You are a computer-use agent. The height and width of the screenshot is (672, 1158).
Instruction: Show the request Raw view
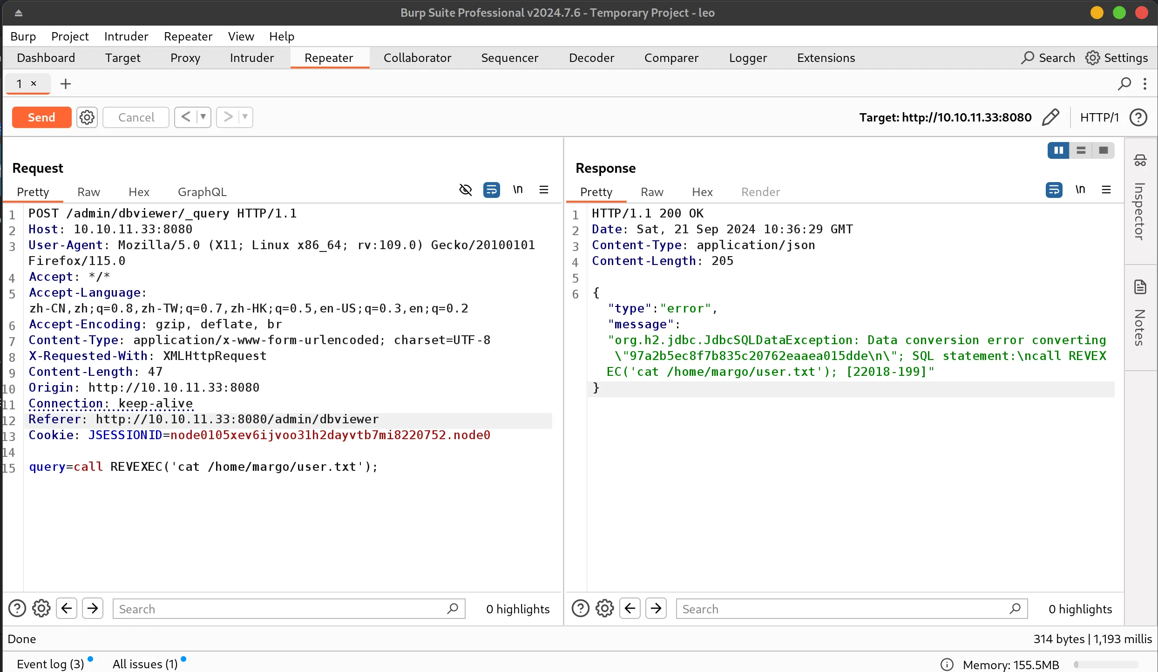pos(89,192)
